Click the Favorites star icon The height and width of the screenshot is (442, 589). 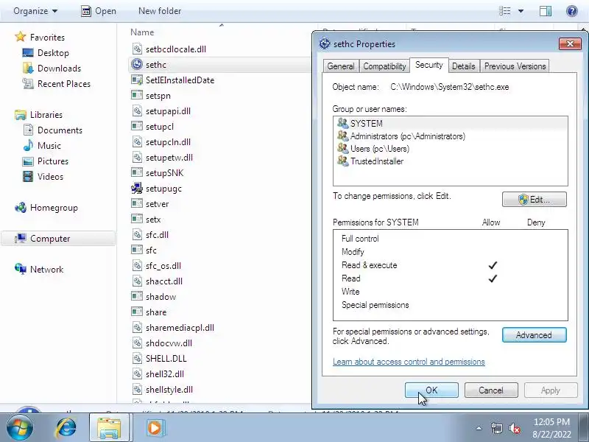click(x=21, y=37)
